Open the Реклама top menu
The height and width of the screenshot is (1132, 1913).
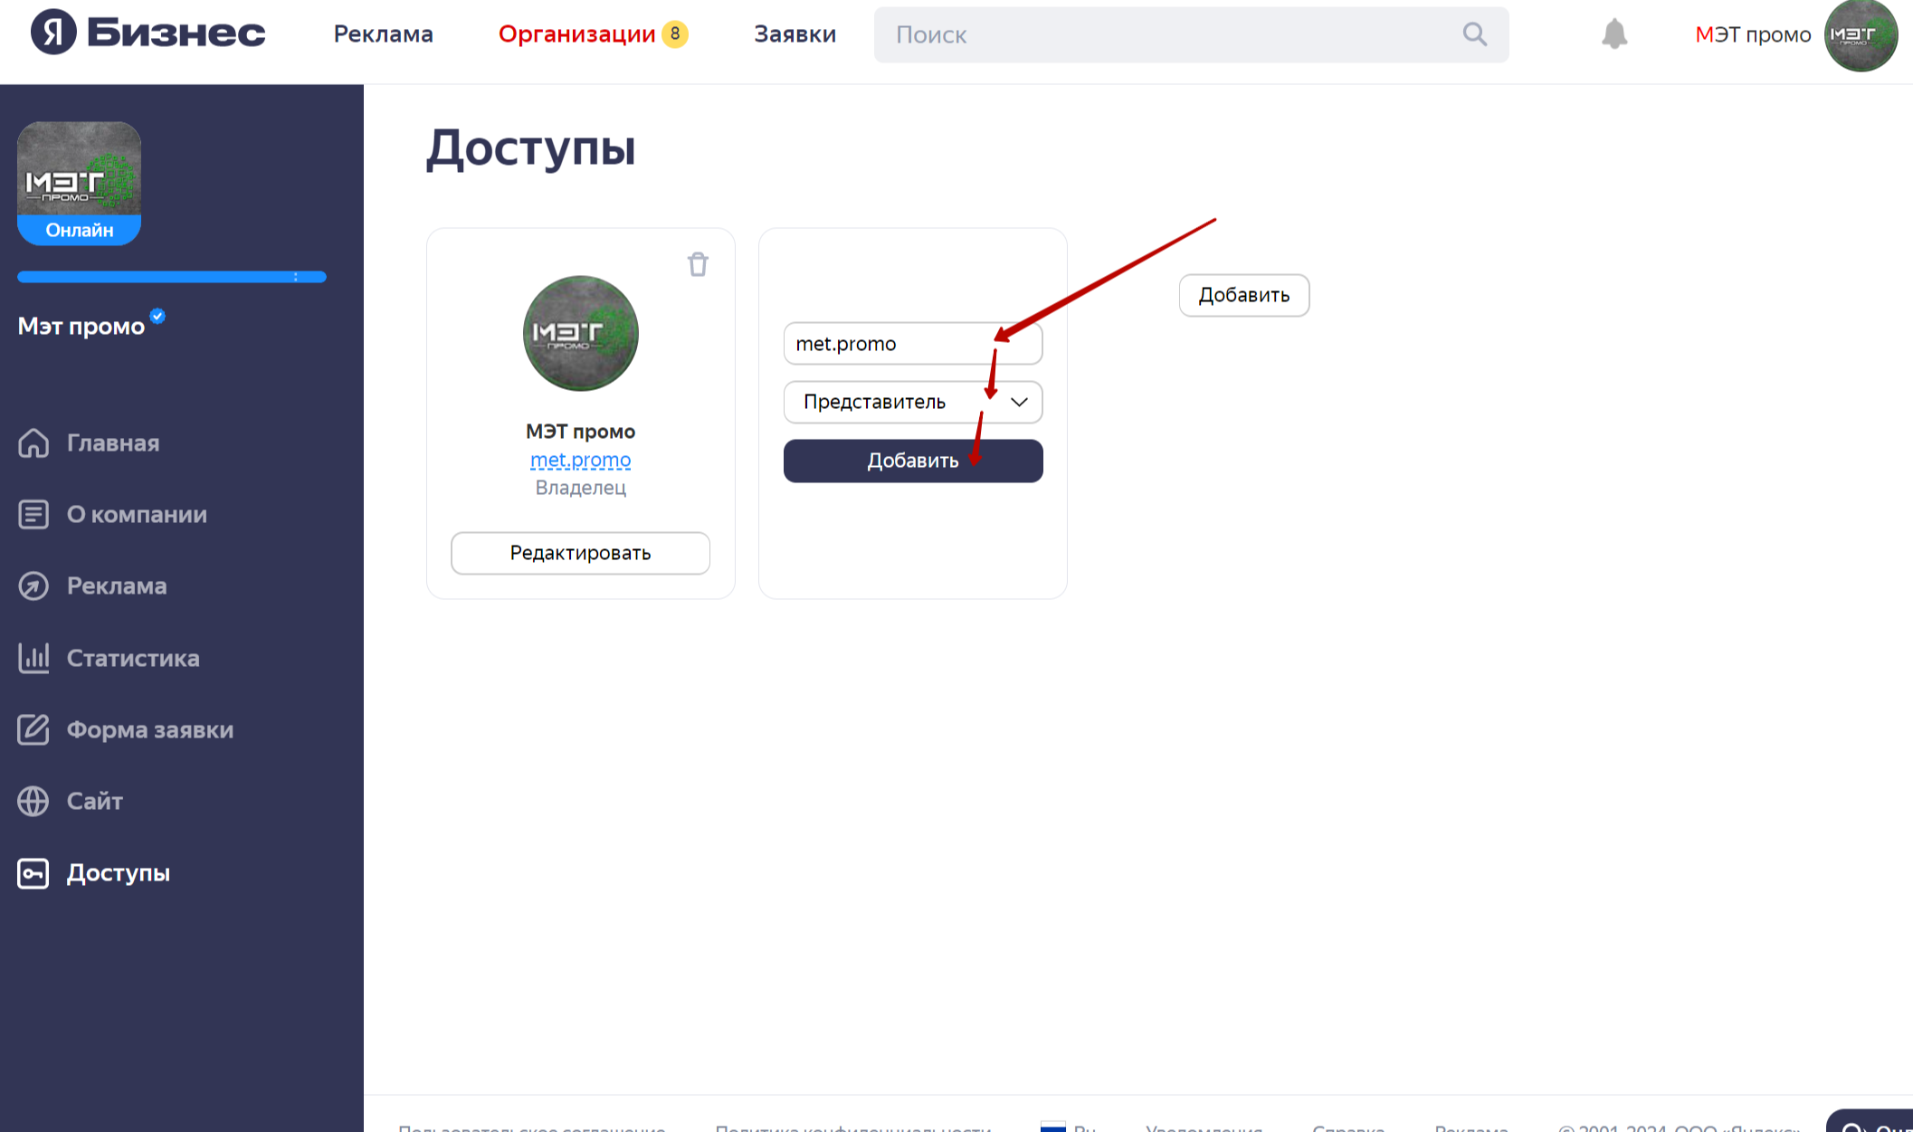(383, 34)
